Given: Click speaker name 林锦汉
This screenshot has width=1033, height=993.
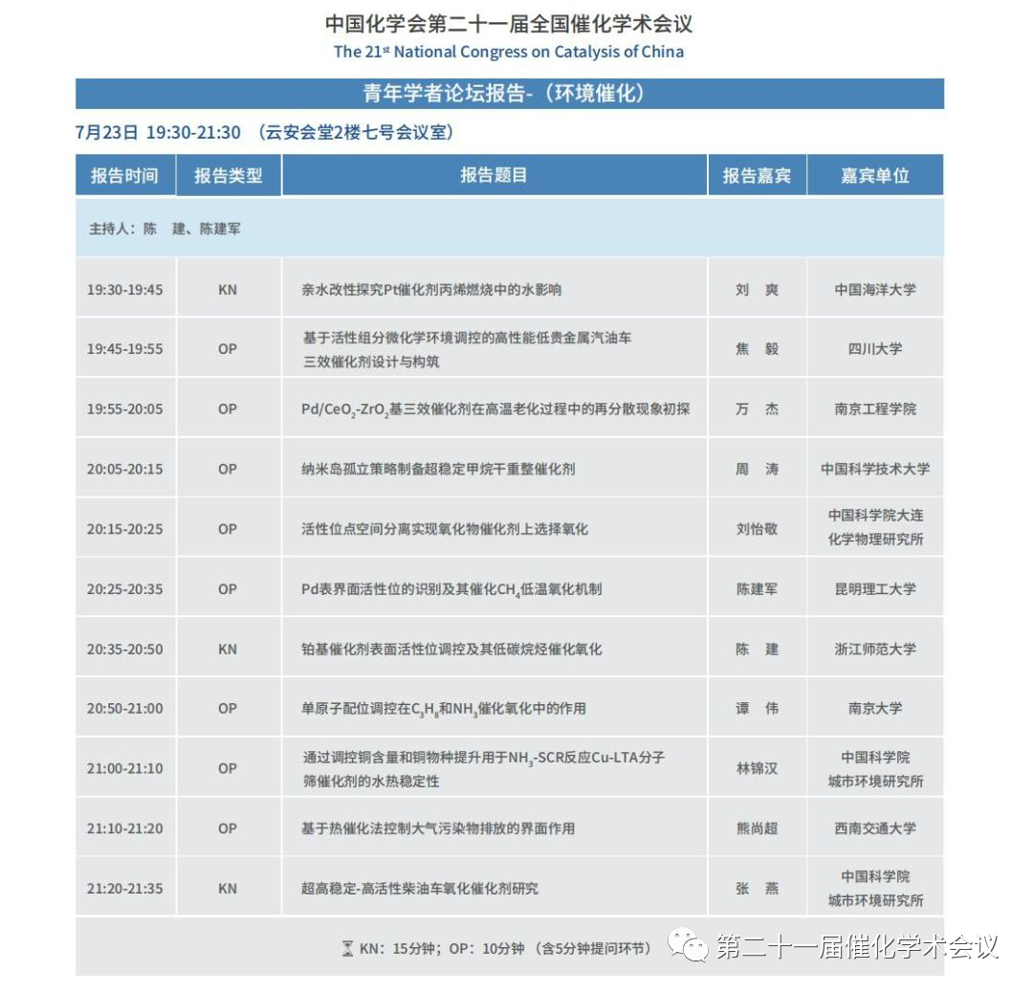Looking at the screenshot, I should pos(757,768).
